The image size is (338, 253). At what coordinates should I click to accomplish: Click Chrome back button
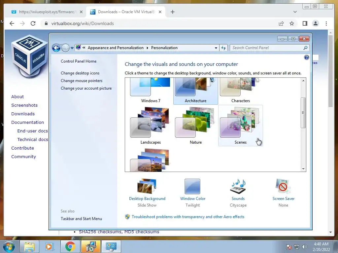(12, 23)
